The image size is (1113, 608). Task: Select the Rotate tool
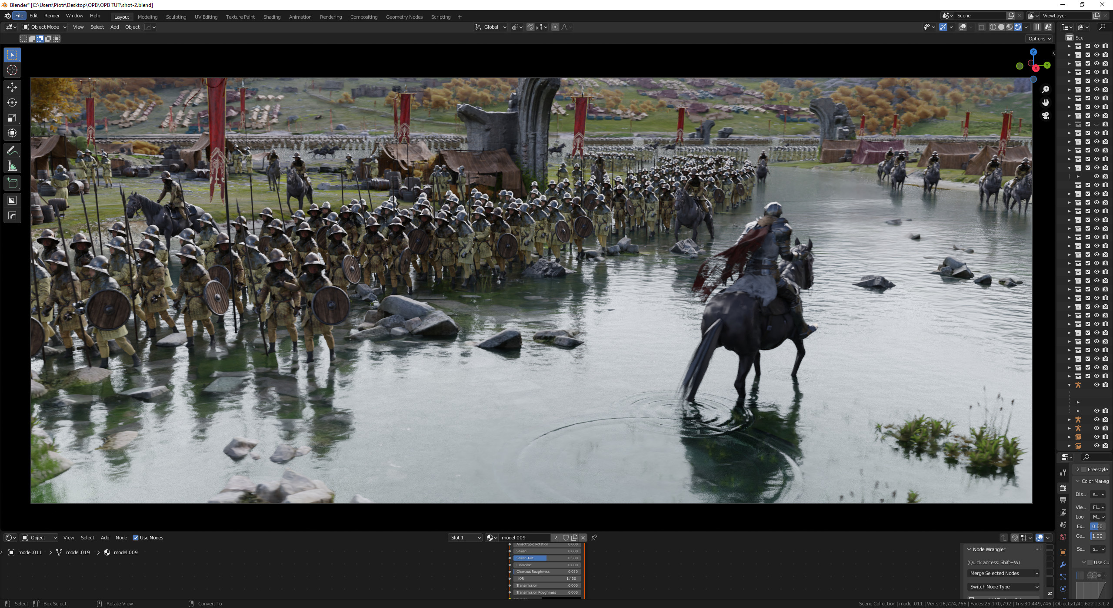click(x=12, y=102)
